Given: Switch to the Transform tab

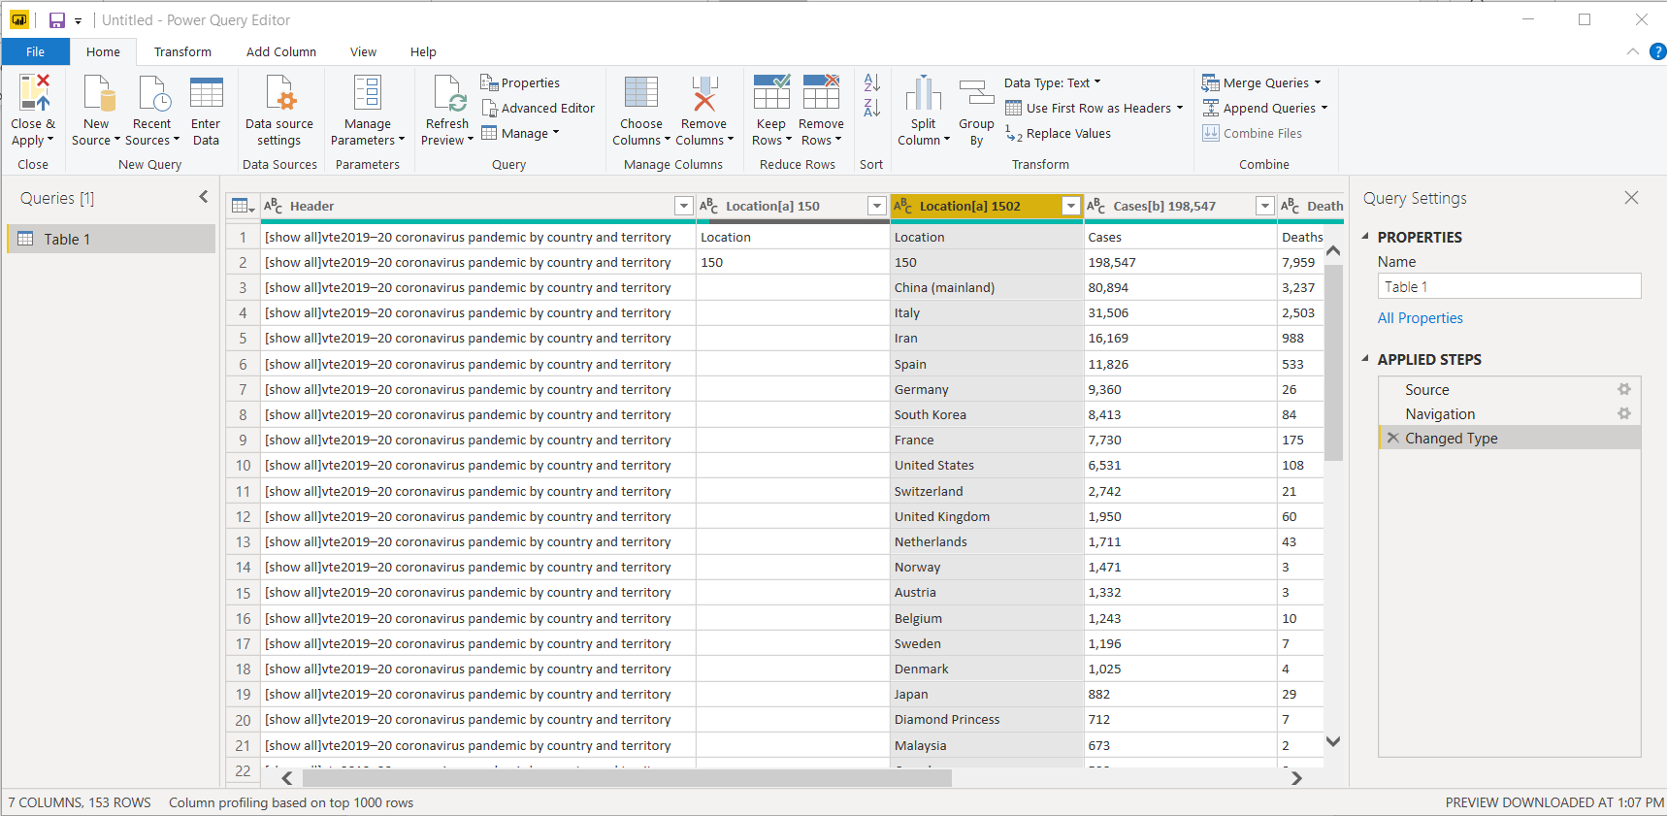Looking at the screenshot, I should [x=182, y=52].
